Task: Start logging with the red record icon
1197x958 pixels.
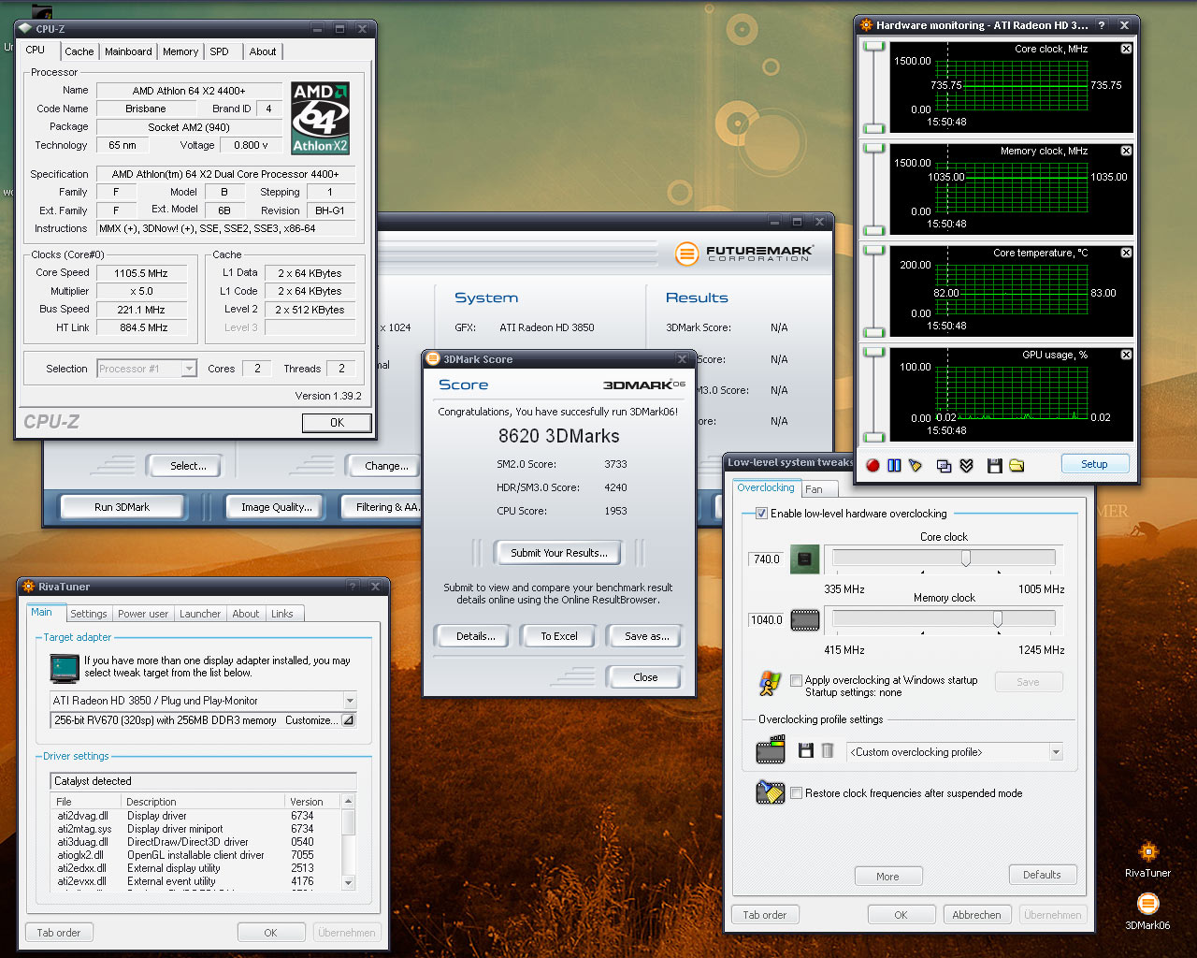Action: coord(873,465)
